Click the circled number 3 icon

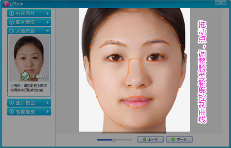pyautogui.click(x=11, y=31)
